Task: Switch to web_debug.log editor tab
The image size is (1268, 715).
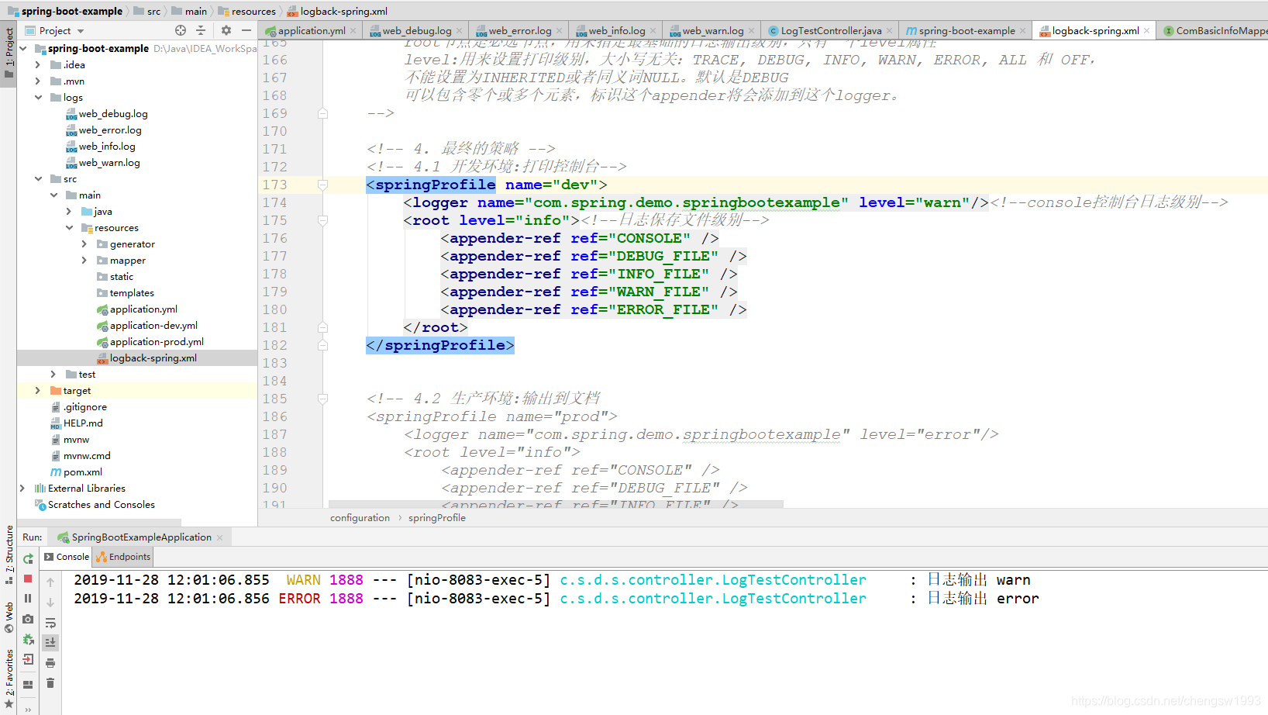Action: click(x=417, y=31)
